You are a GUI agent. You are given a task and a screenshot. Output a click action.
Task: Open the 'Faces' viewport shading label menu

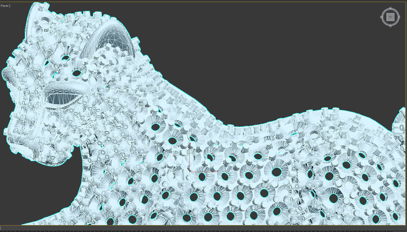tap(5, 5)
